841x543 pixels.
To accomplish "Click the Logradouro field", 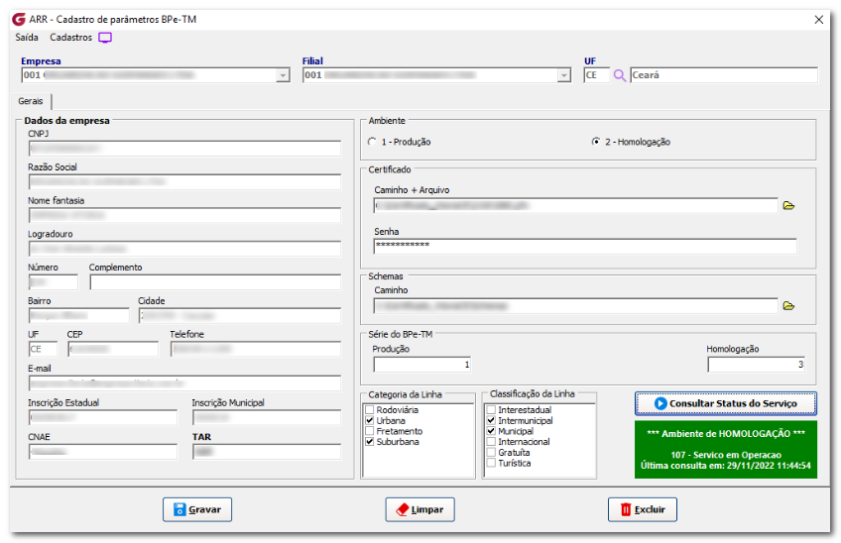I will [x=185, y=249].
